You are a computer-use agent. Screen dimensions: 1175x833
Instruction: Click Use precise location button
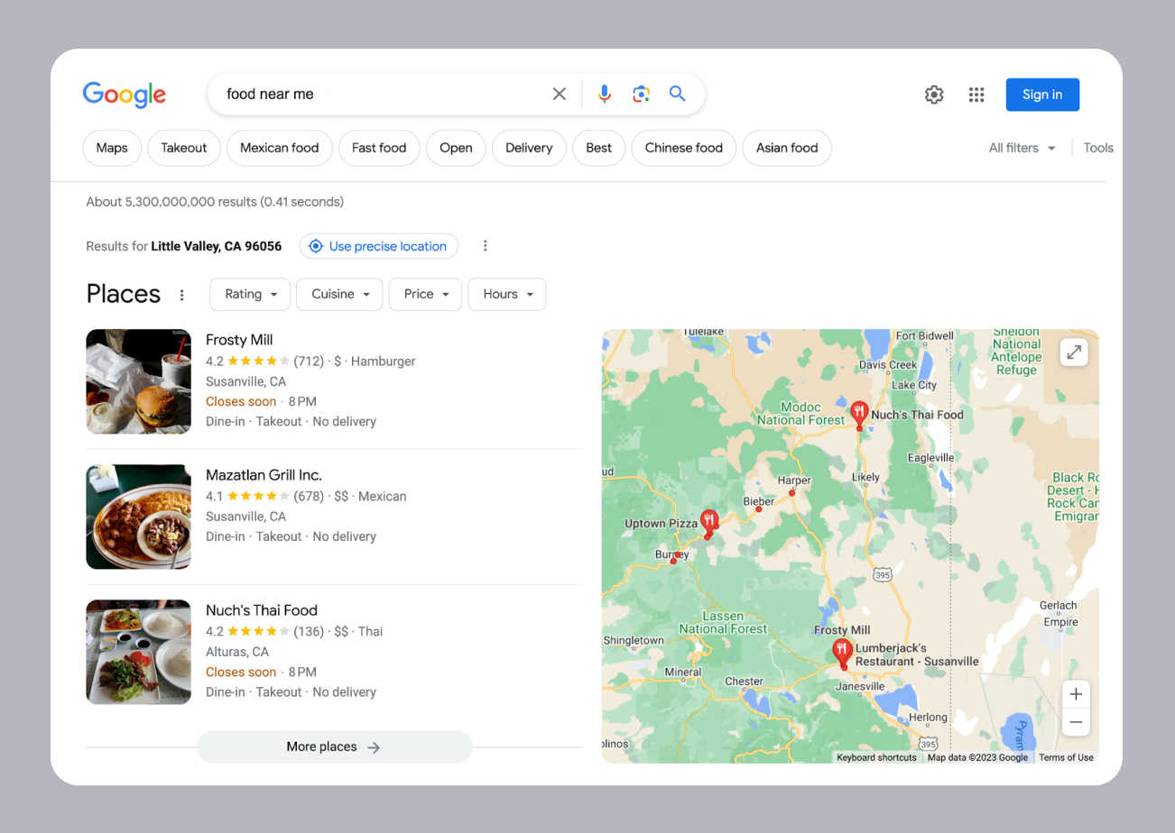click(378, 246)
